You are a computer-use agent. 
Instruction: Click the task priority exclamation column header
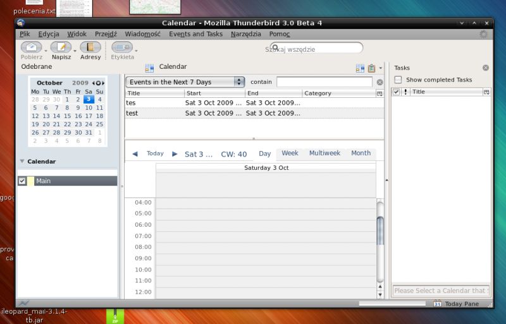405,92
